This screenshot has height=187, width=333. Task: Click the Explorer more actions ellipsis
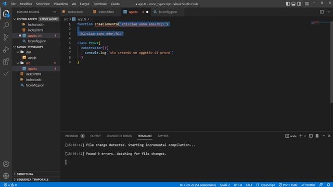54,12
